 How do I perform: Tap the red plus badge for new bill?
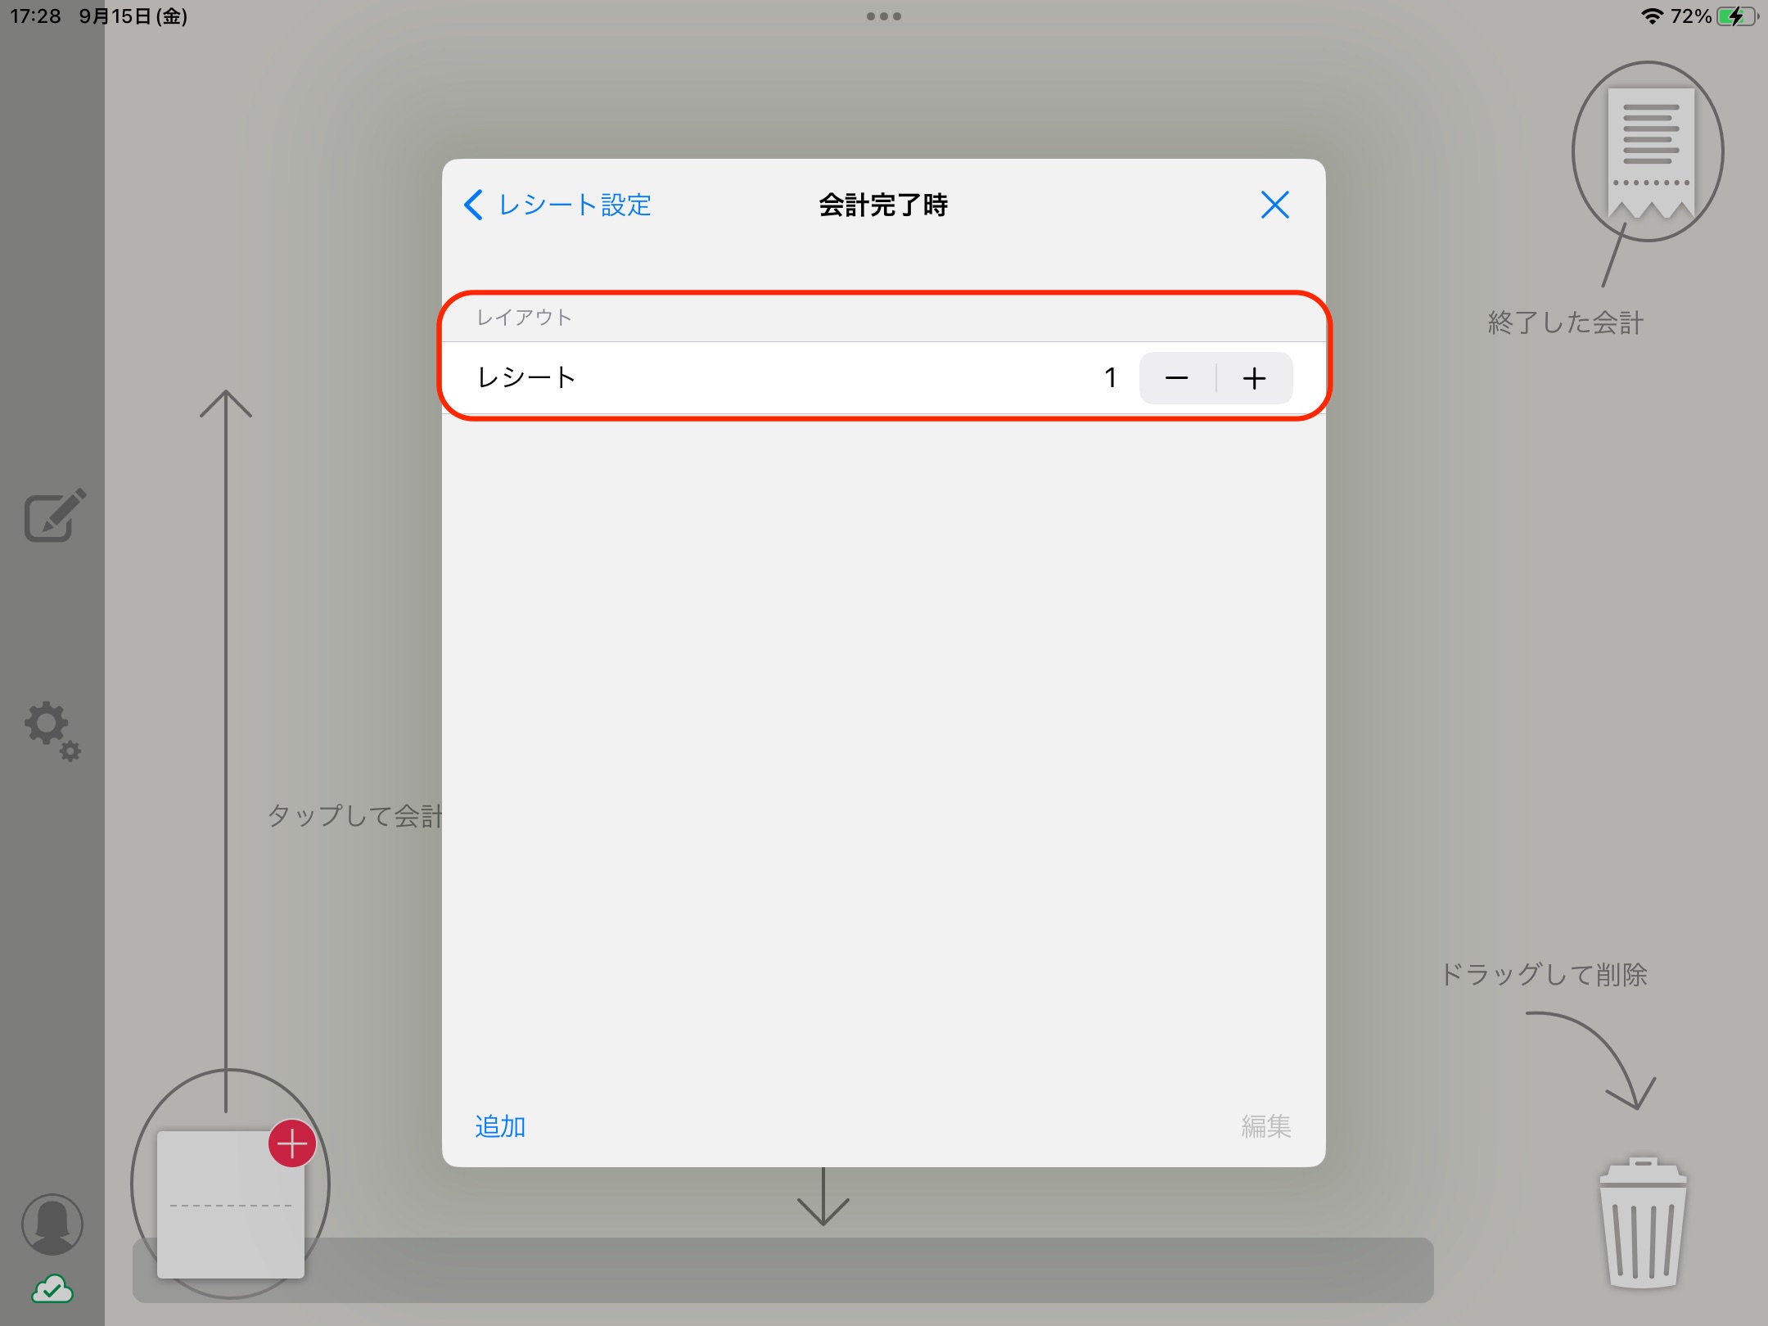tap(292, 1143)
